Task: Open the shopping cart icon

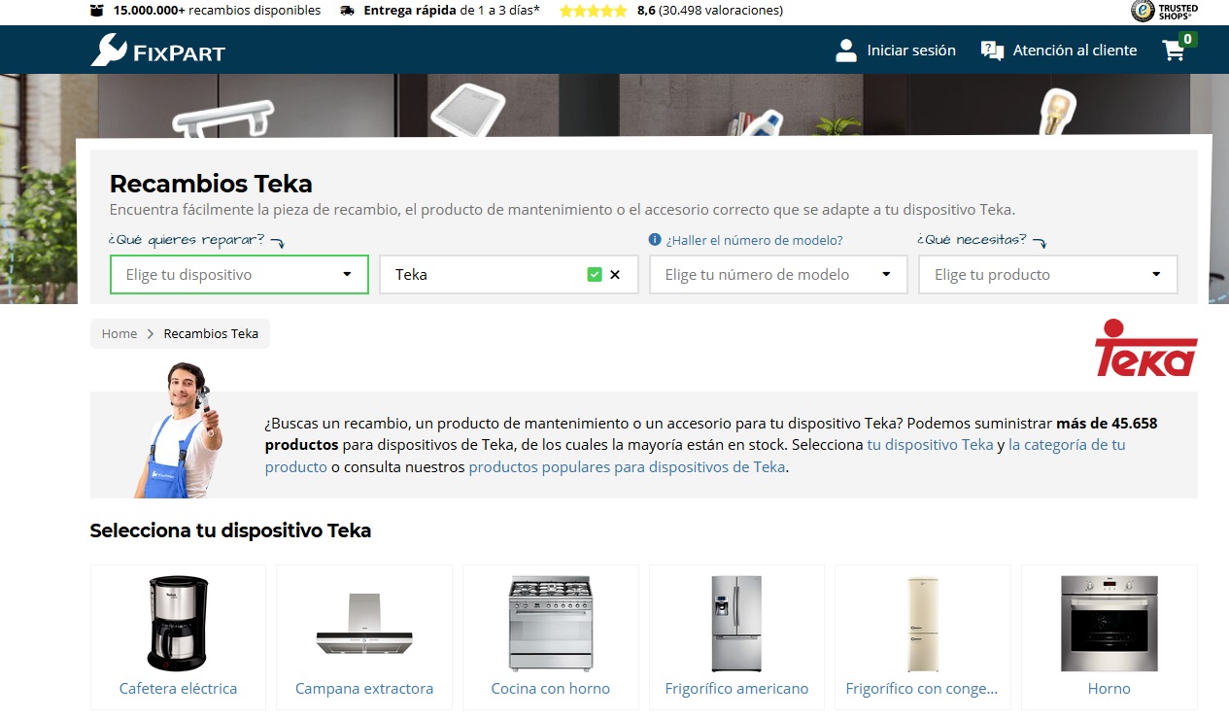Action: 1175,51
